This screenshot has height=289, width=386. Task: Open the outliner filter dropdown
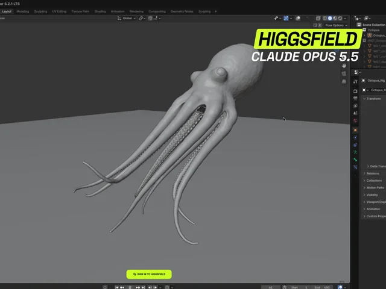point(367,18)
